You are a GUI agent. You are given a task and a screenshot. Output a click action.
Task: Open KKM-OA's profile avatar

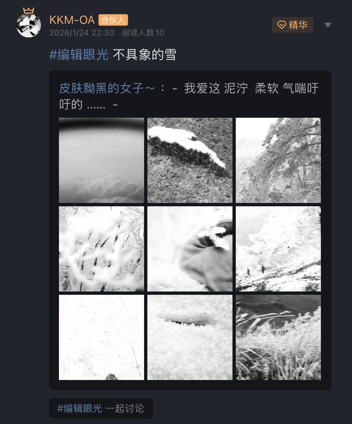click(x=29, y=25)
